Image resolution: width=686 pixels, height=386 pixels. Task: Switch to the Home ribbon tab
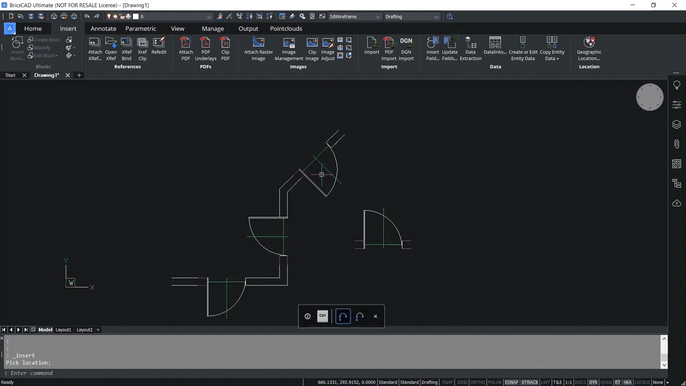(x=33, y=28)
